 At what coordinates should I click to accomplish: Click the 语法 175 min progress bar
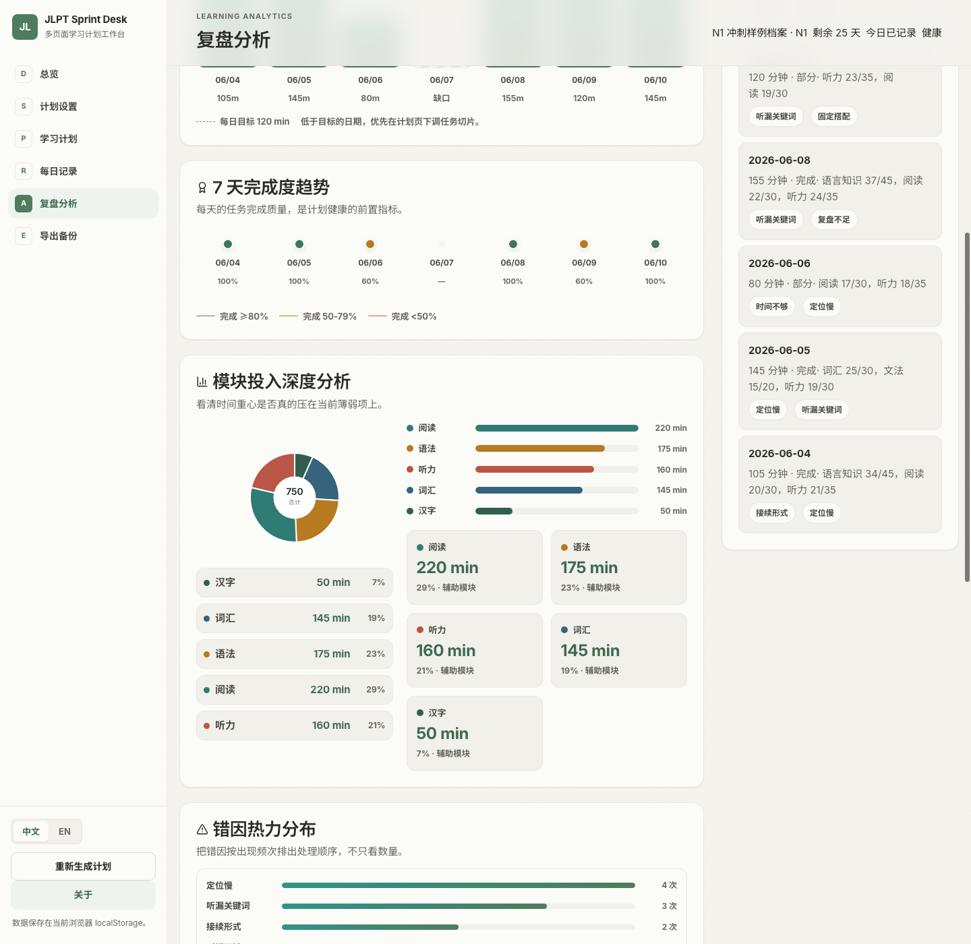click(x=557, y=449)
